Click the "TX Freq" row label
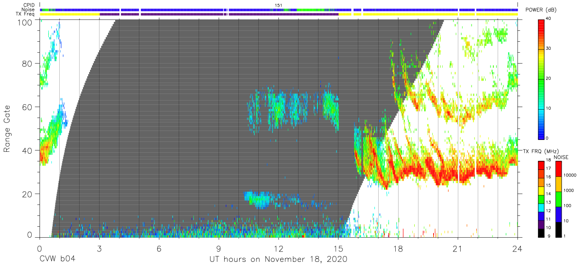582x269 pixels. tap(25, 14)
